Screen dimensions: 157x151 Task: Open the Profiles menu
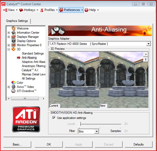[49, 10]
